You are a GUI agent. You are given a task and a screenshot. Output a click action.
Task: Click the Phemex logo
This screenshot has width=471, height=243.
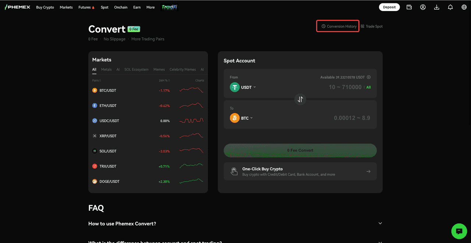[x=17, y=7]
